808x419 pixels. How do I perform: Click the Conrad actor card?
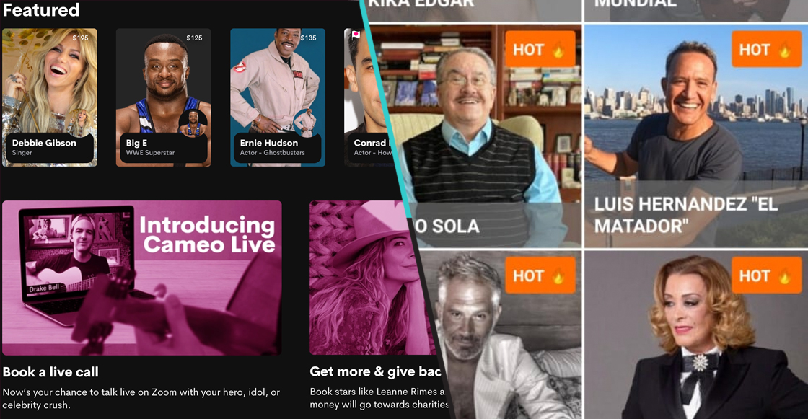(x=367, y=97)
